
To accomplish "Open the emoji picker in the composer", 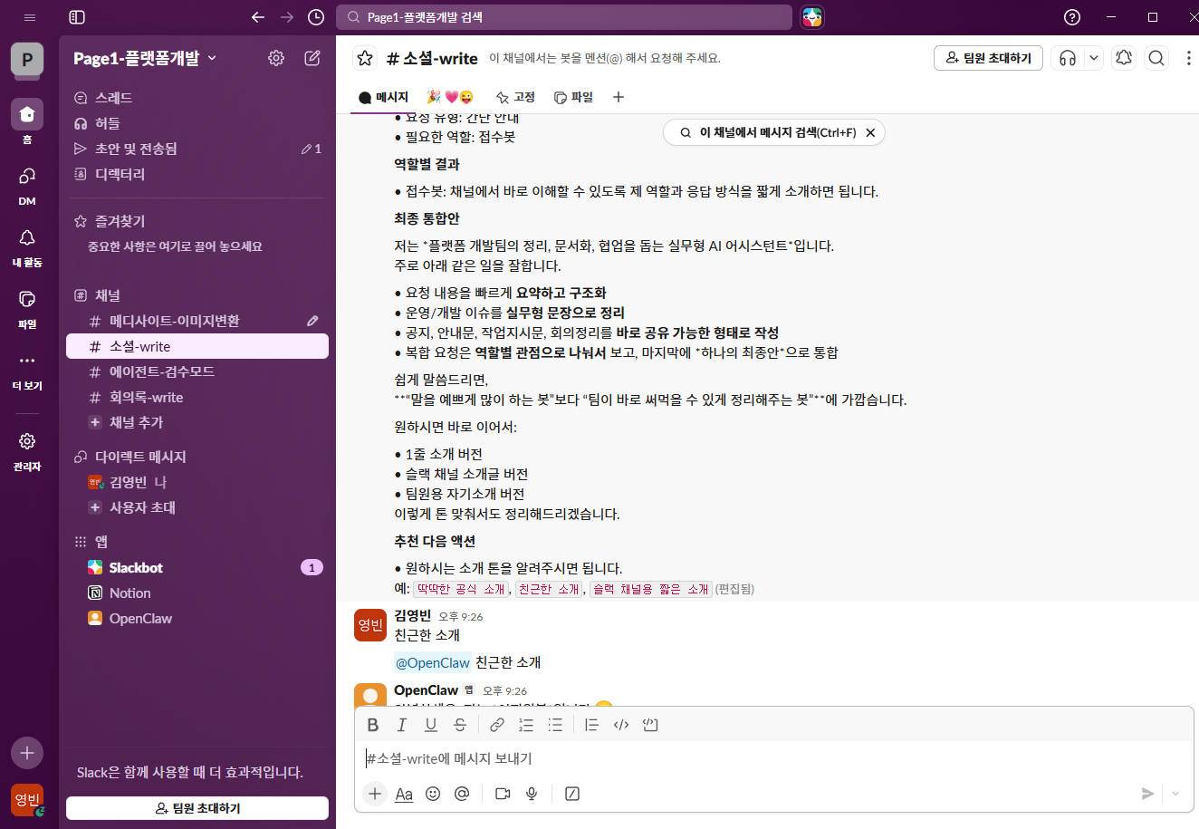I will click(433, 794).
